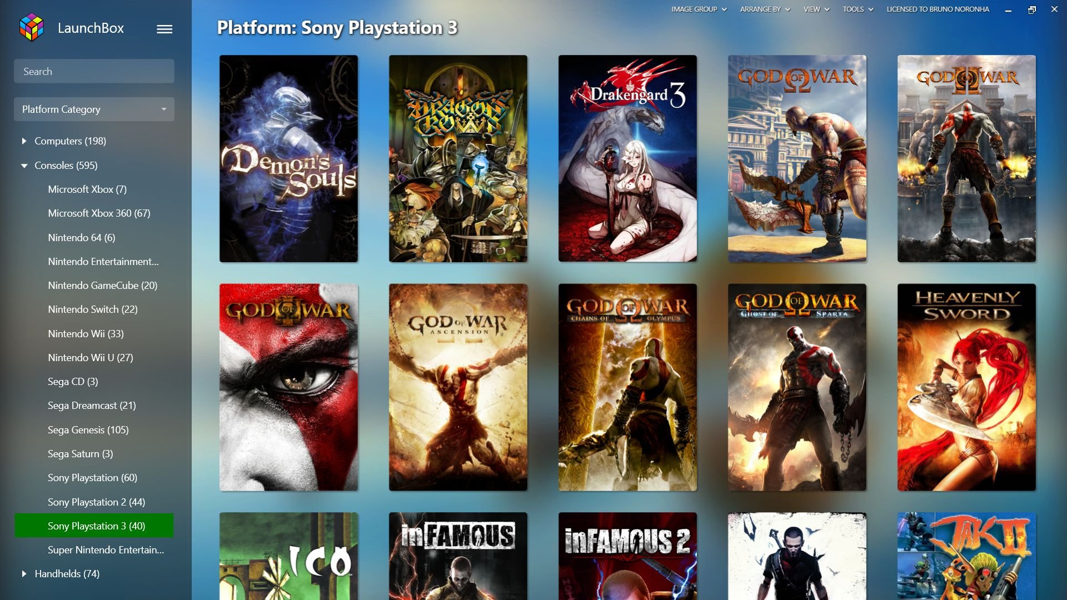Select the God of War II cover
This screenshot has height=600, width=1067.
point(966,158)
